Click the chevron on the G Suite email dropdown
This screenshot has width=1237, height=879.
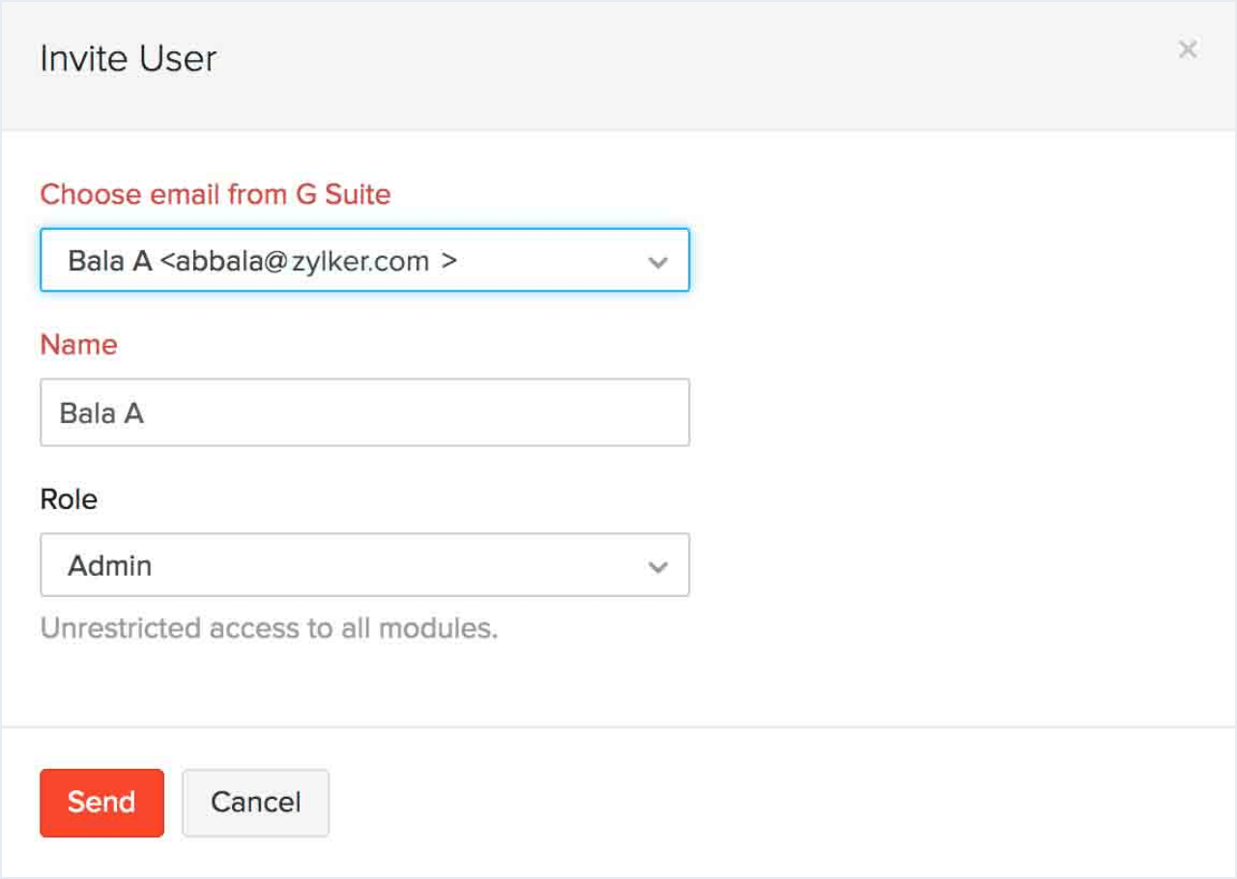click(658, 262)
